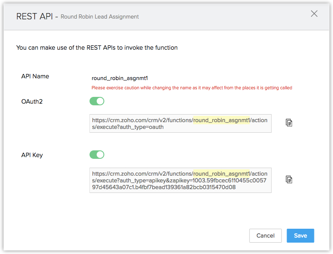Click the OAuth2 label
Screen dimensions: 333x254
pos(32,101)
